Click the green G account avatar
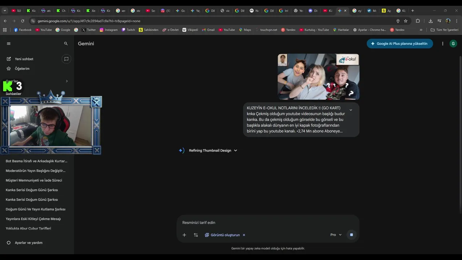462x260 pixels. (453, 44)
